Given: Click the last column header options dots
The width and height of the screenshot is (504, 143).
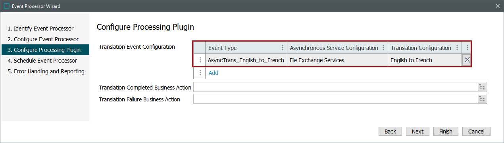Looking at the screenshot, I should [467, 48].
